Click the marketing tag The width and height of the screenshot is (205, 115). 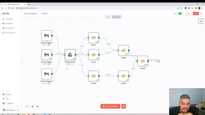(44, 13)
